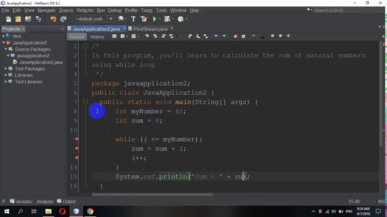Open the Tools menu
Viewport: 387px width, 217px height.
click(161, 10)
